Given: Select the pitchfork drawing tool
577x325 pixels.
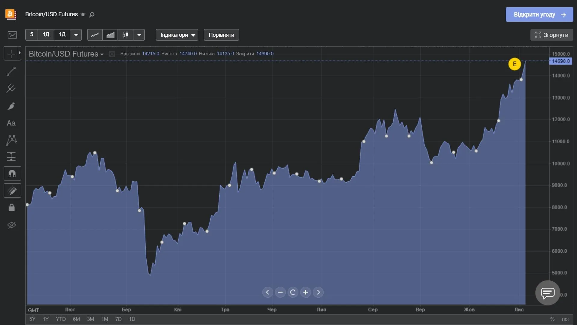Looking at the screenshot, I should click(11, 88).
